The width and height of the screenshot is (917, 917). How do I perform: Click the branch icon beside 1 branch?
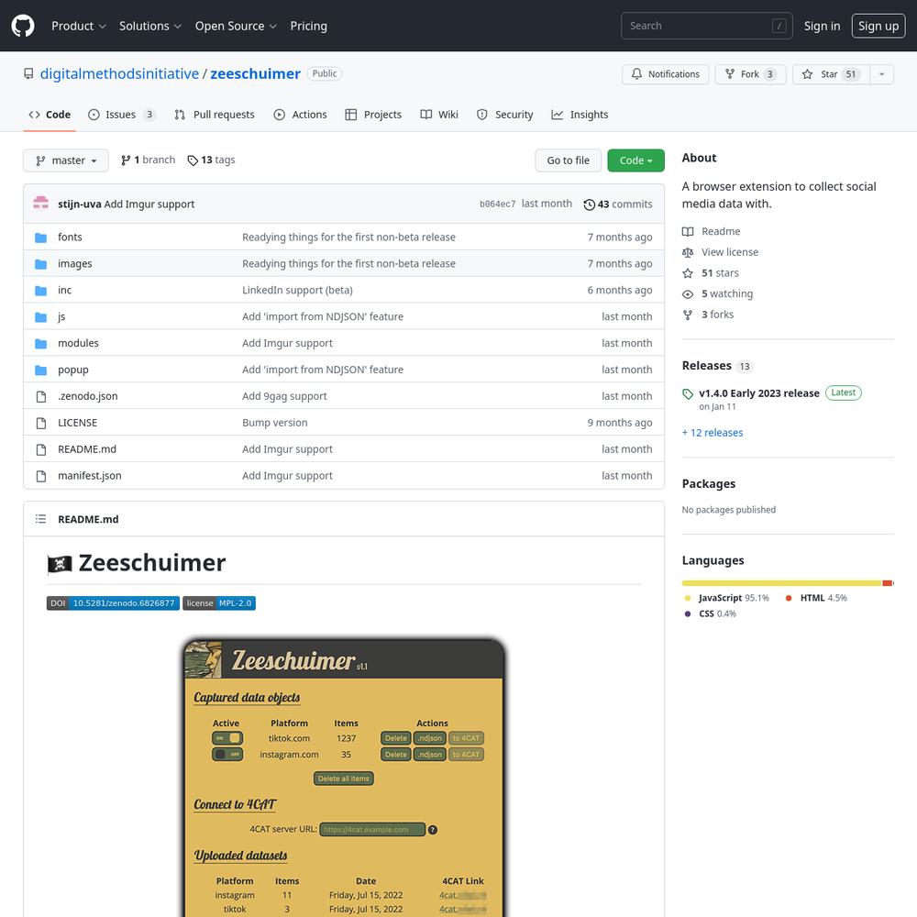click(x=126, y=160)
